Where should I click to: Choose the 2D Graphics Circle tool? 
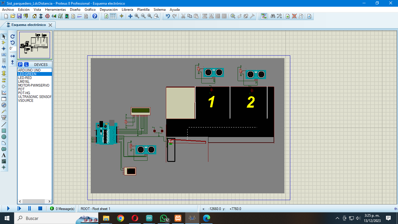(4, 137)
